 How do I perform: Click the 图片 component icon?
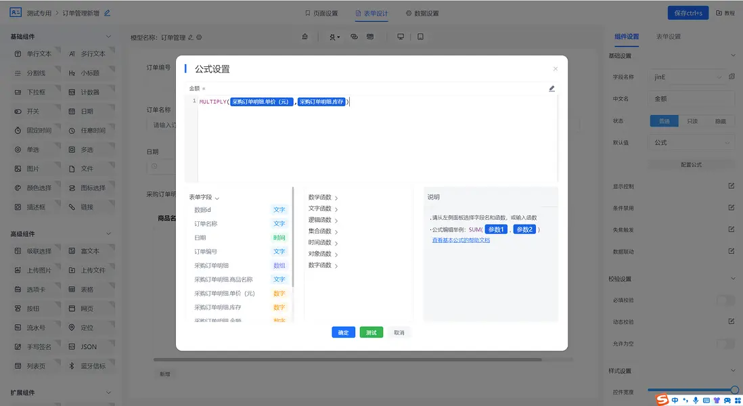18,168
